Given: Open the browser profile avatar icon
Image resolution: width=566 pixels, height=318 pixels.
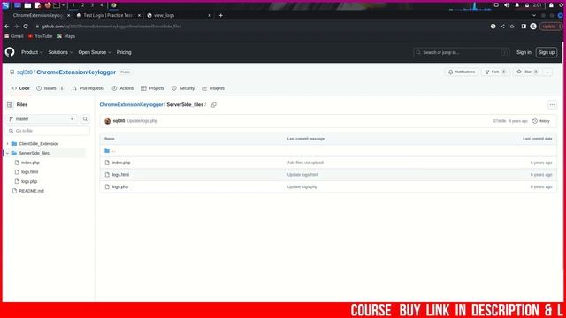Looking at the screenshot, I should point(533,26).
